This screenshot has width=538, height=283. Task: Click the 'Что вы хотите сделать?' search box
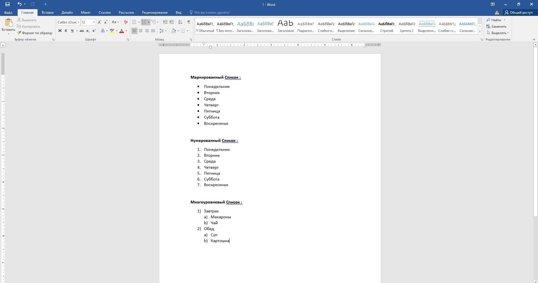click(210, 13)
